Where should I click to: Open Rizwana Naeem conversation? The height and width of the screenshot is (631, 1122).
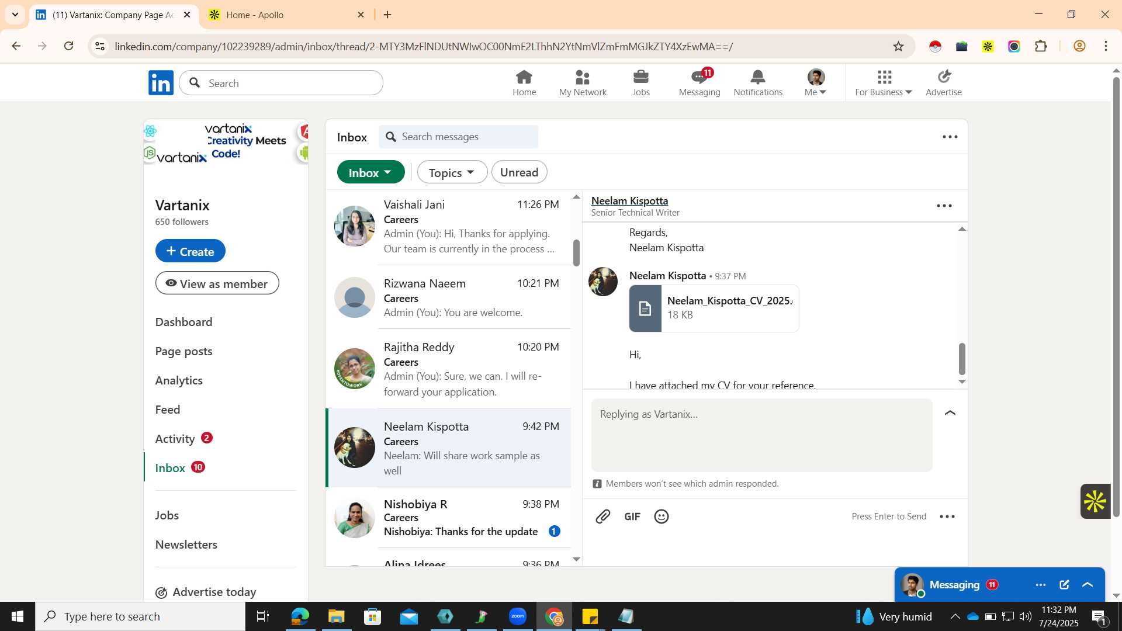(x=448, y=297)
